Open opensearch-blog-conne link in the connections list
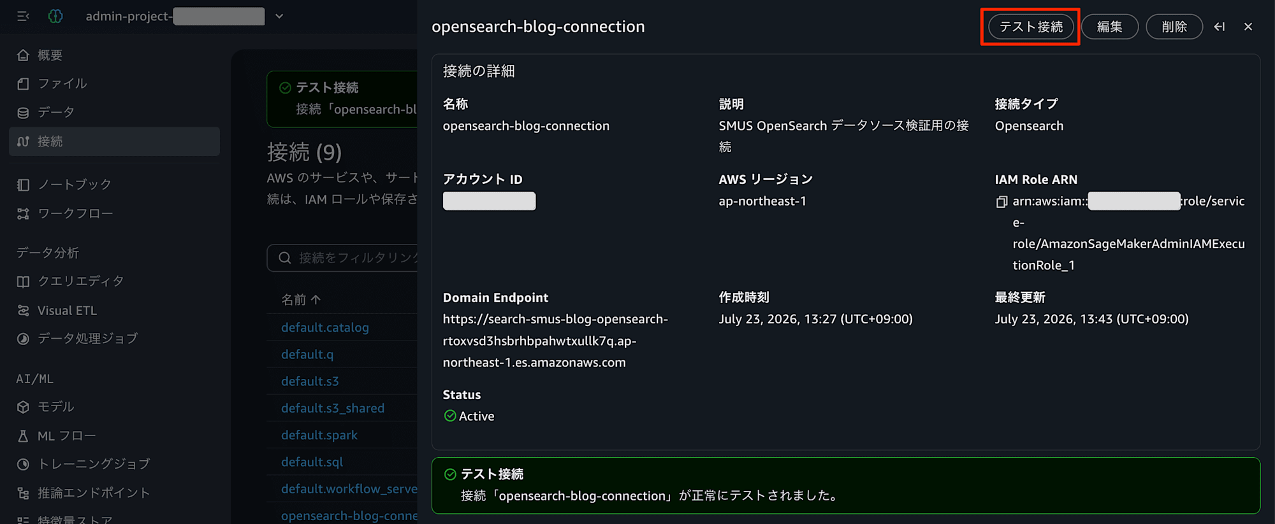1275x524 pixels. [x=349, y=515]
